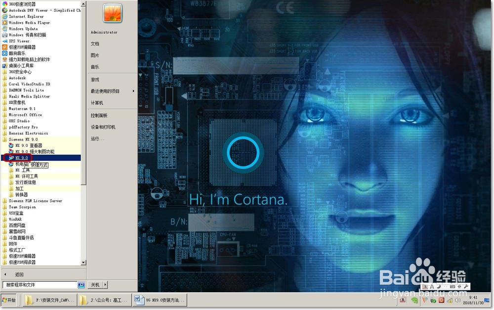494x310 pixels.
Task: Expand 最近使用的项目 submenu
Action: coord(113,91)
